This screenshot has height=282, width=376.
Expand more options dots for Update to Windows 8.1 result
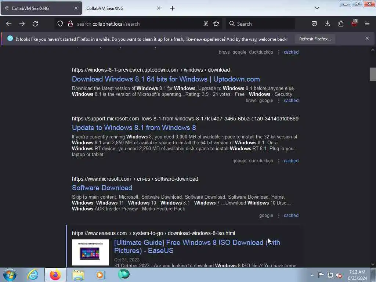coord(279,161)
